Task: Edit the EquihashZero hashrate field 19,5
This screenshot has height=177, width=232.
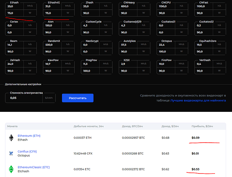Action: tap(204, 45)
